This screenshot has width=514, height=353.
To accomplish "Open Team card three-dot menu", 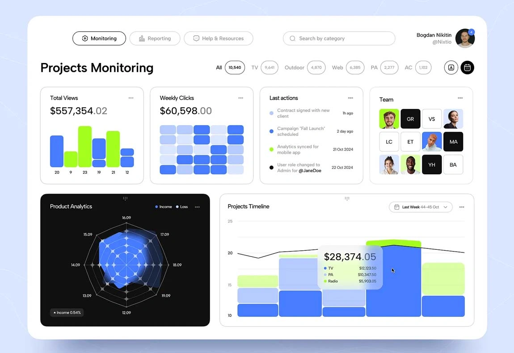I will [x=460, y=98].
